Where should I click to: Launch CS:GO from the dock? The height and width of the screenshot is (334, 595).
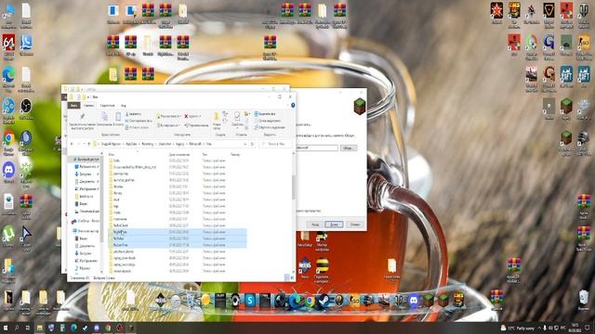[x=354, y=301]
